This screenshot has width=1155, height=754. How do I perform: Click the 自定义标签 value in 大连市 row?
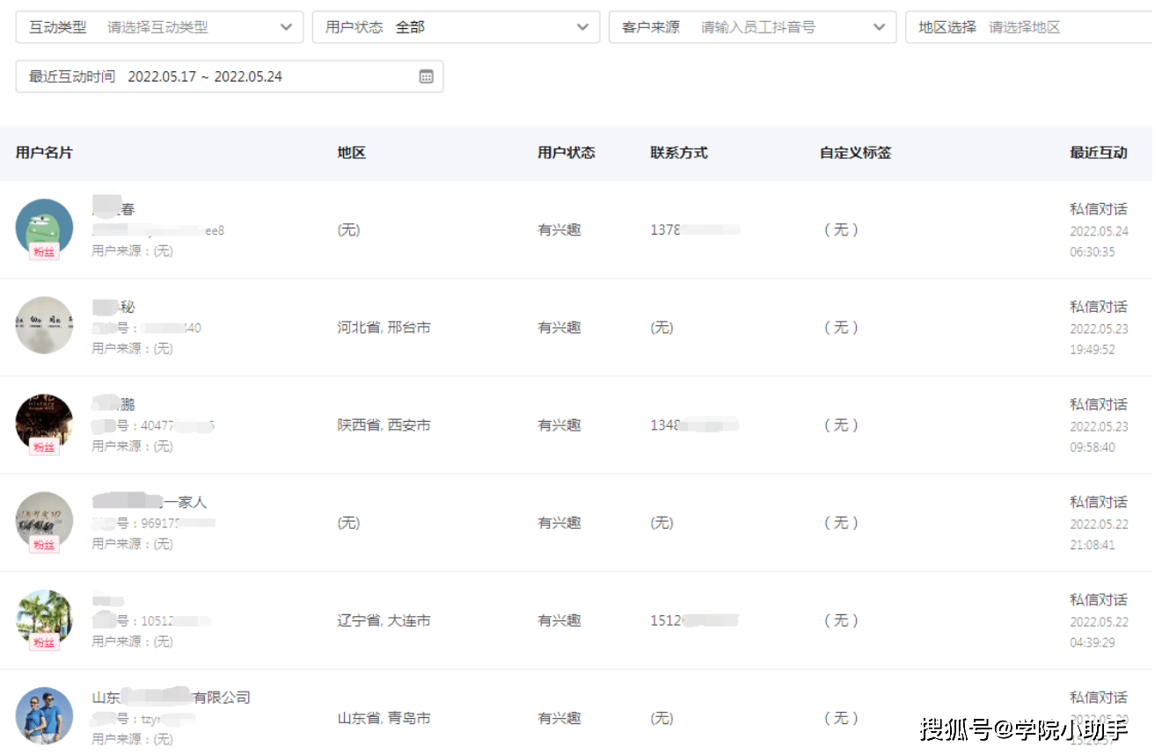point(840,620)
